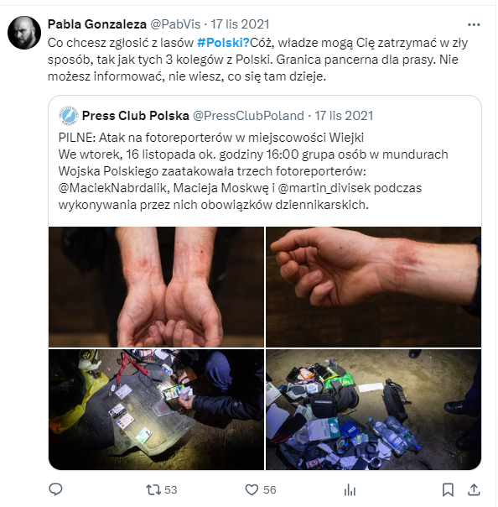This screenshot has height=507, width=498.
Task: View photo of single bruised wrist
Action: point(373,287)
